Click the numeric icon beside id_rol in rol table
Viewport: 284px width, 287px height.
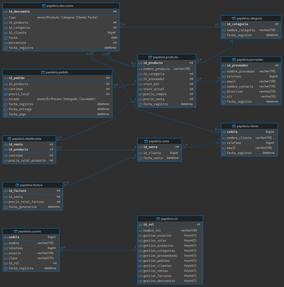point(140,225)
